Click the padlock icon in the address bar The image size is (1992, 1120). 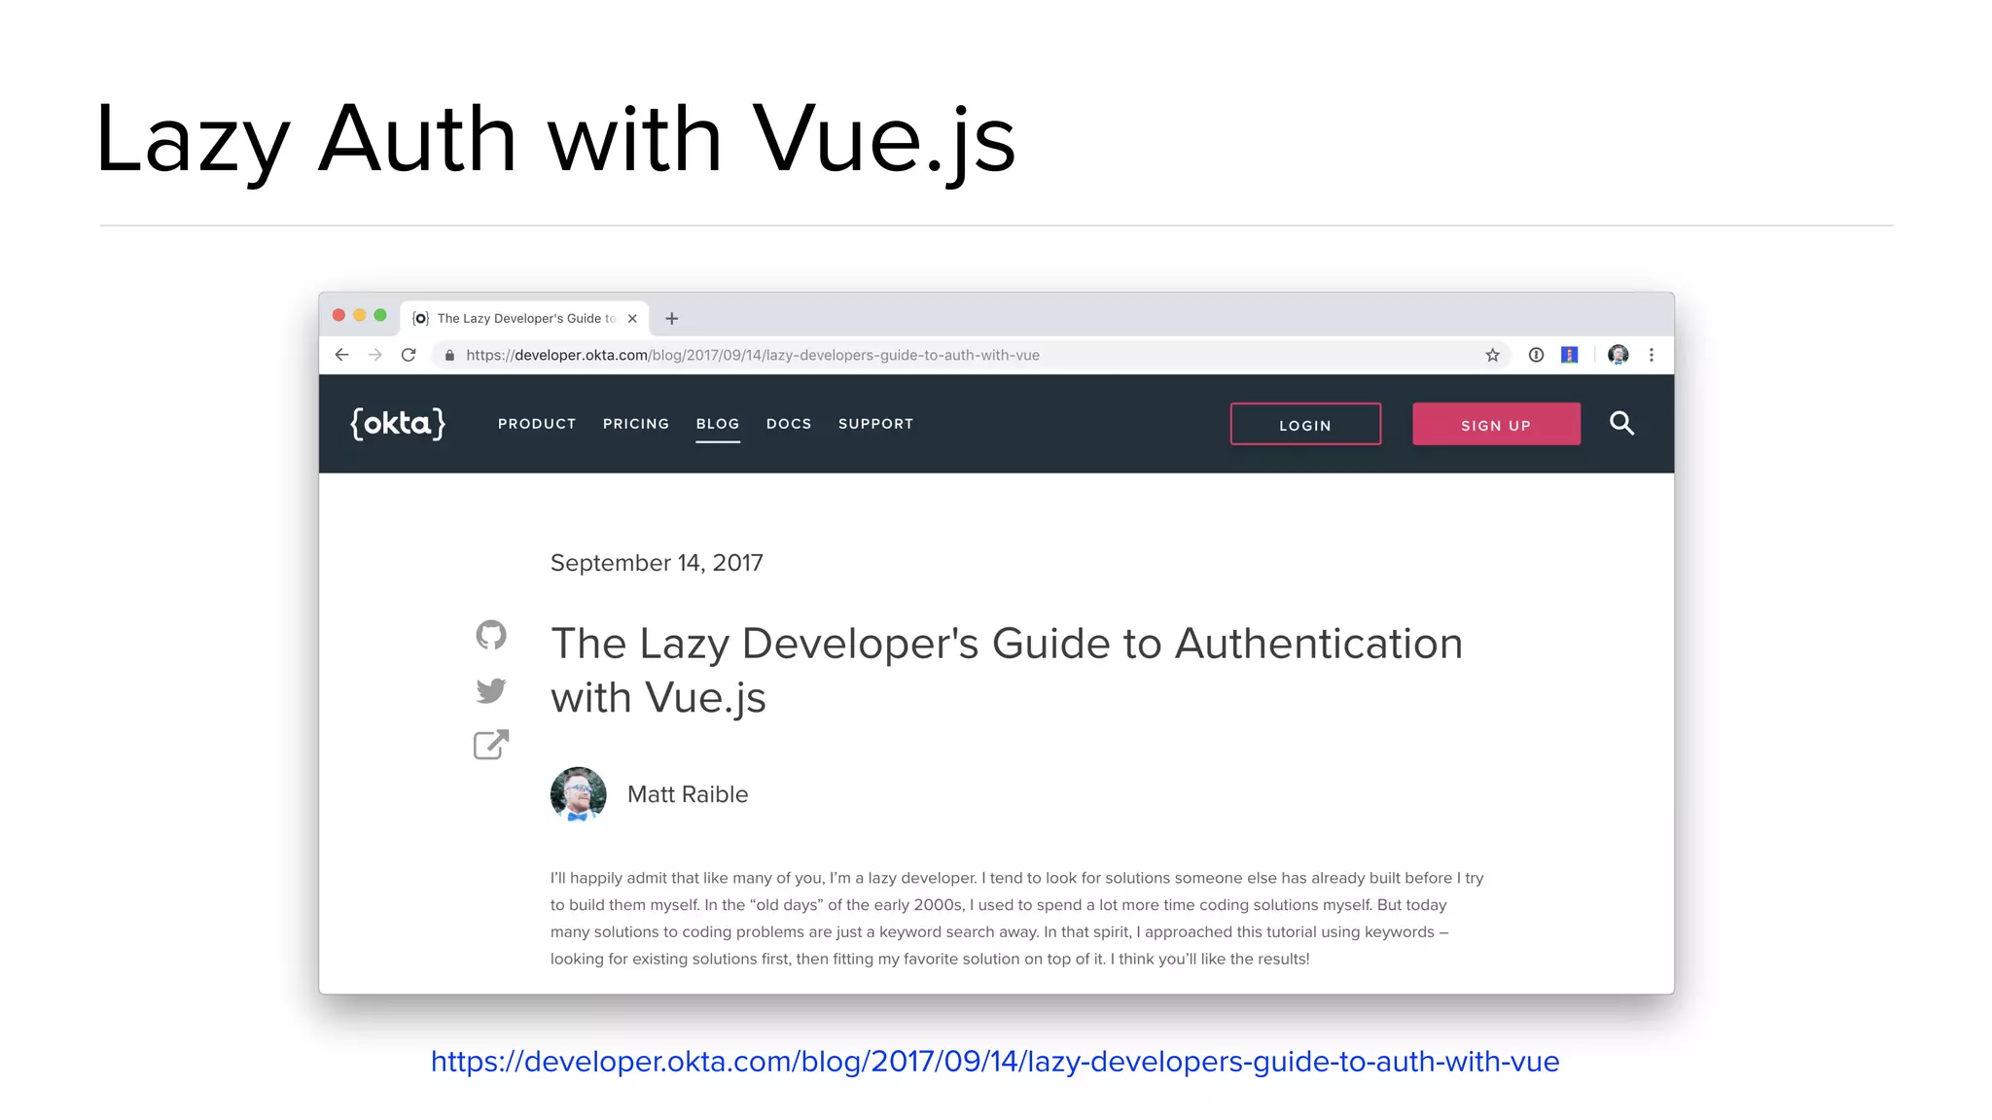point(449,356)
